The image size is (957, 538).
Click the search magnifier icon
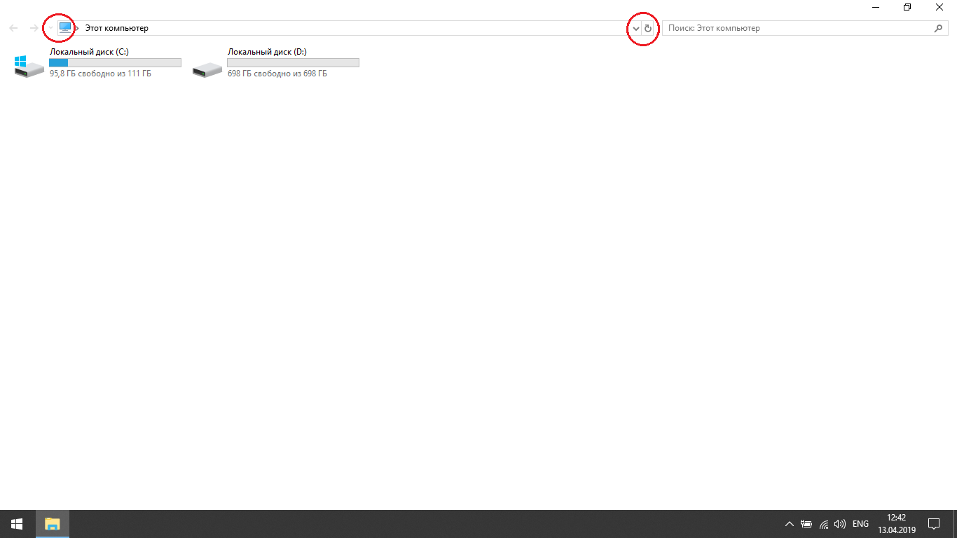point(939,28)
